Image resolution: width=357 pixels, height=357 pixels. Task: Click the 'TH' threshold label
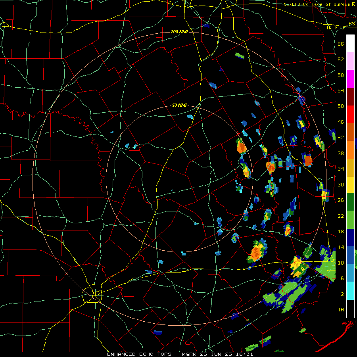pos(341,310)
